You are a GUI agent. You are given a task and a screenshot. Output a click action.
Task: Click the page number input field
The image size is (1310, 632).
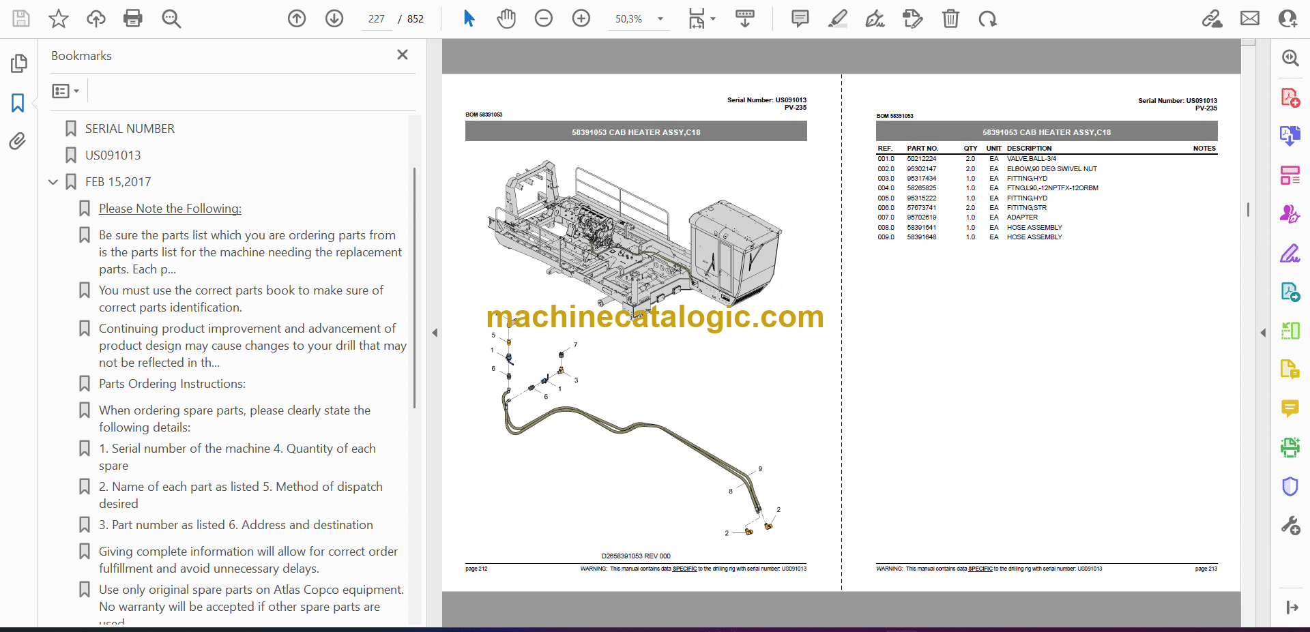[377, 19]
